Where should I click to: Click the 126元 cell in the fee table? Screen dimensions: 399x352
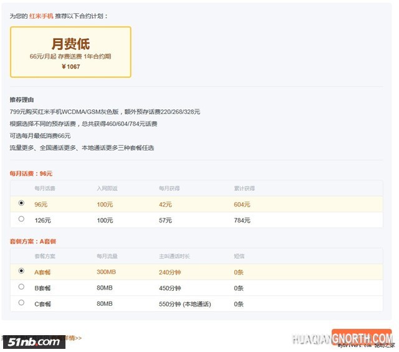click(x=43, y=220)
